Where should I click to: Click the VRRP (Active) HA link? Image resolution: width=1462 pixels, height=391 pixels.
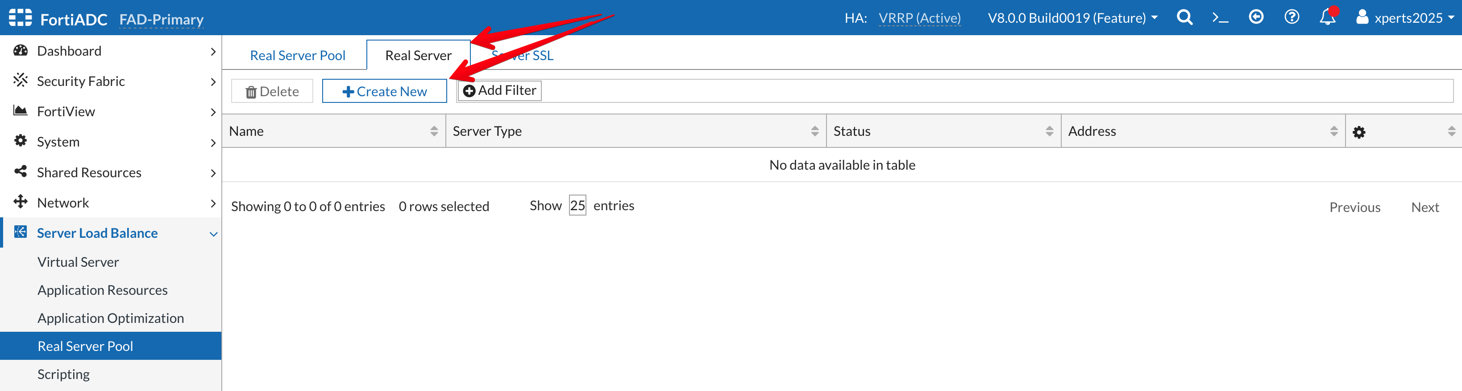[x=919, y=18]
